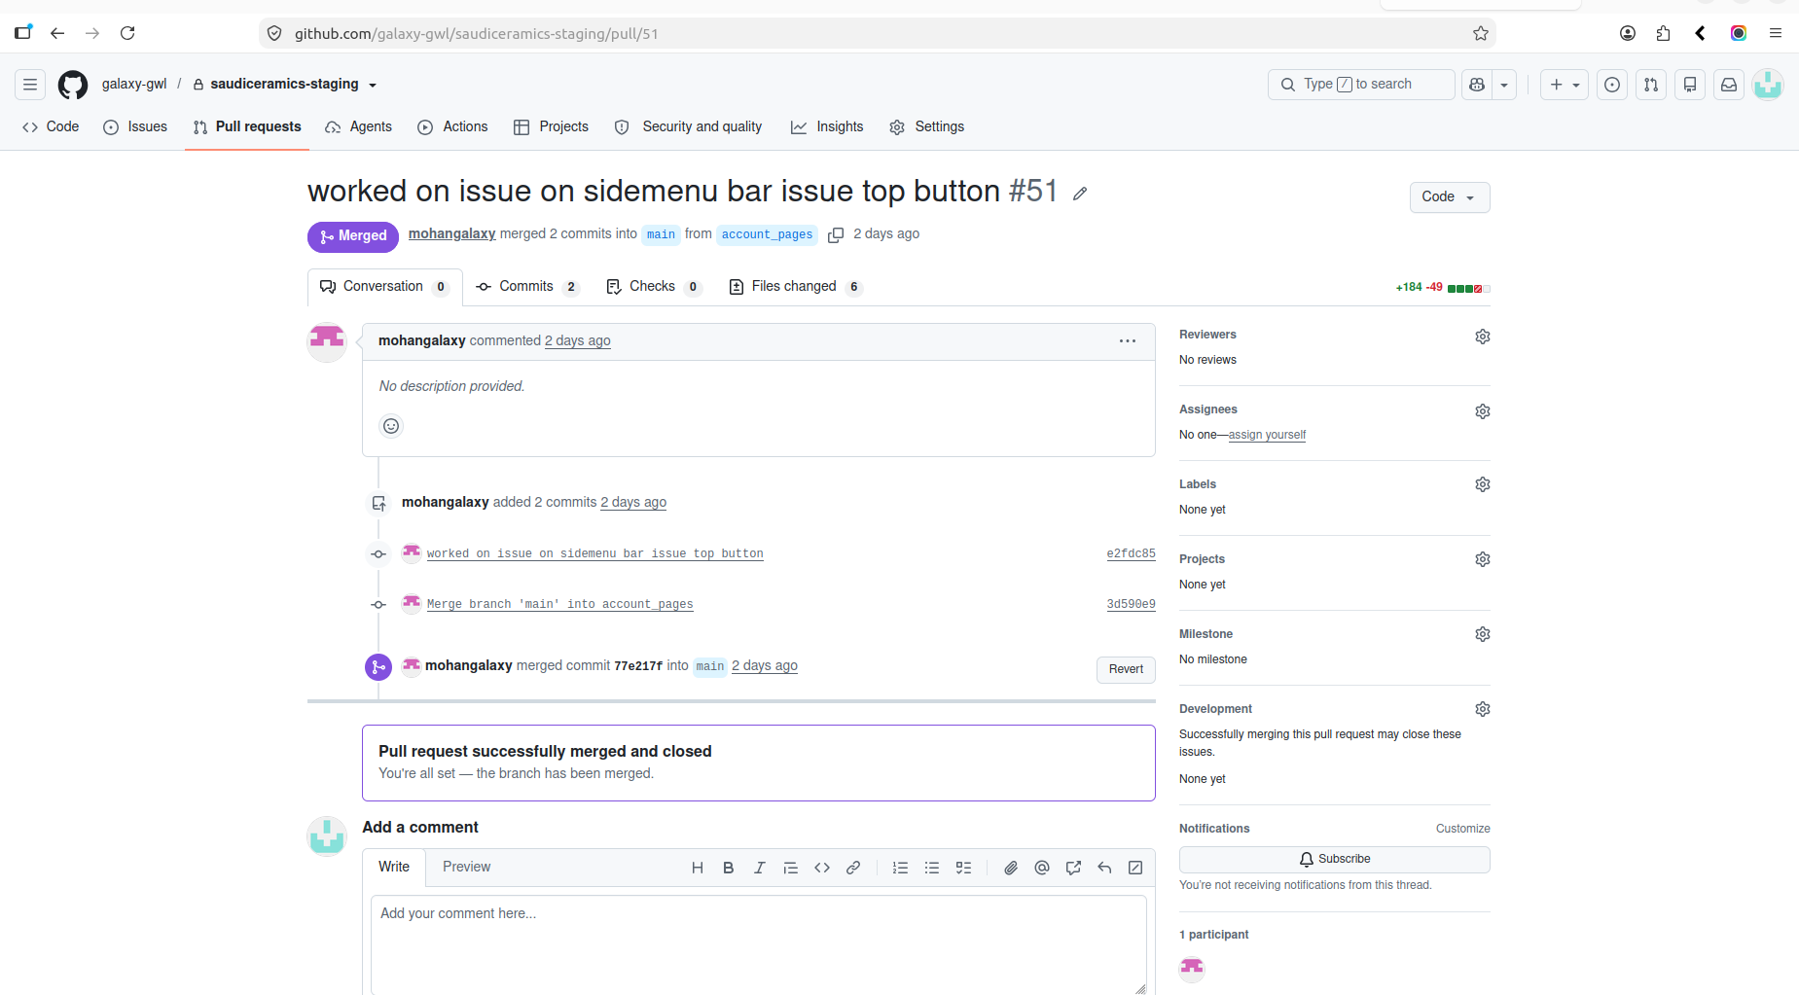The height and width of the screenshot is (995, 1799).
Task: Add an emoji reaction to the comment
Action: point(391,426)
